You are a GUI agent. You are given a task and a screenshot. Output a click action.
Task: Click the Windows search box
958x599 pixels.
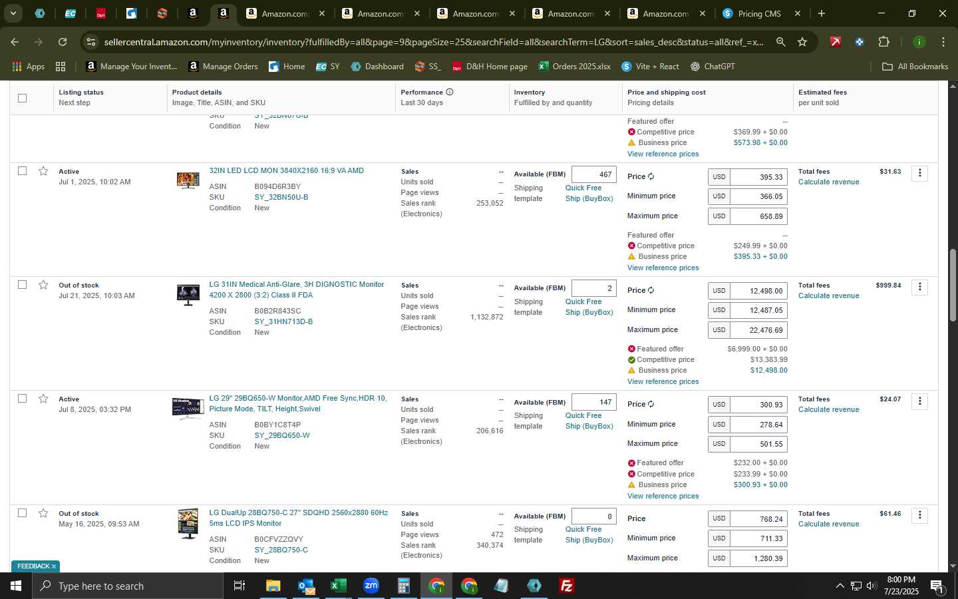click(x=128, y=586)
